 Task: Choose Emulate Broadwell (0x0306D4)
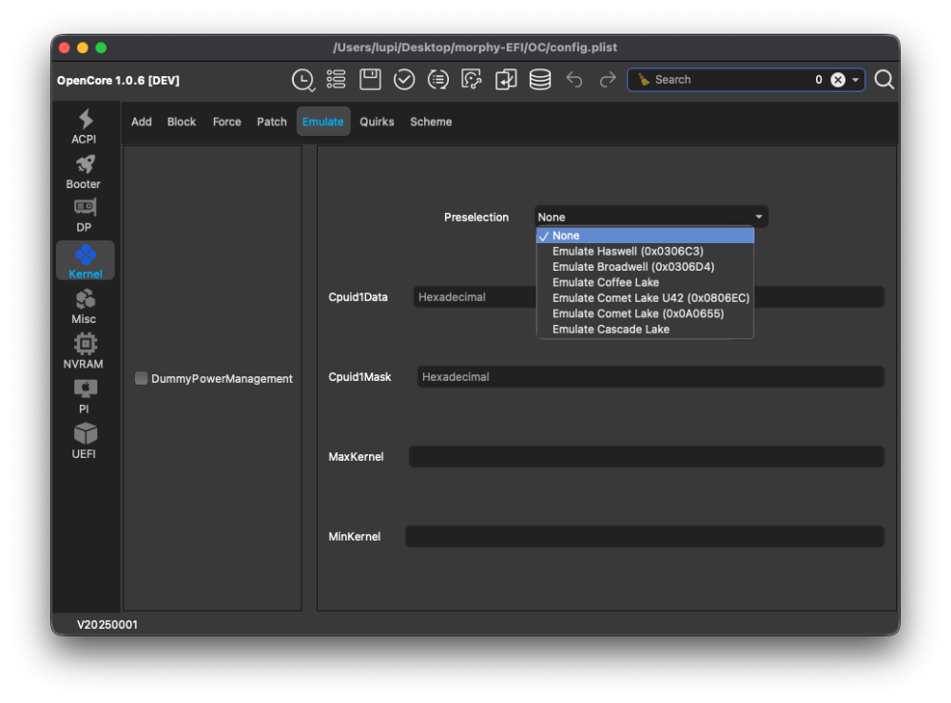click(646, 267)
